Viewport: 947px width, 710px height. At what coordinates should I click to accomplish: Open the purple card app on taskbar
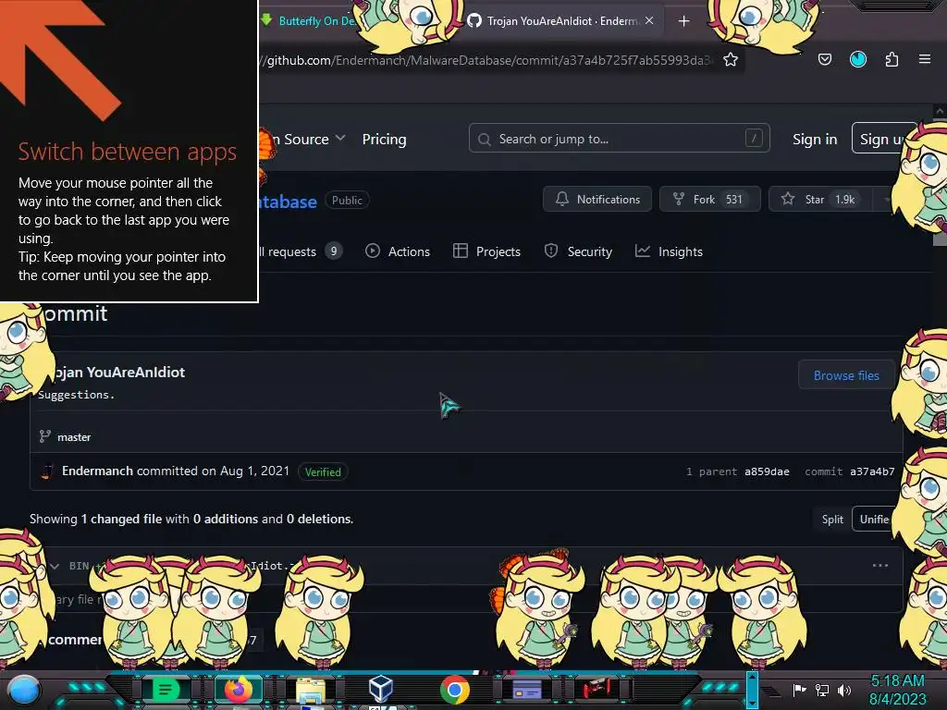[x=526, y=689]
